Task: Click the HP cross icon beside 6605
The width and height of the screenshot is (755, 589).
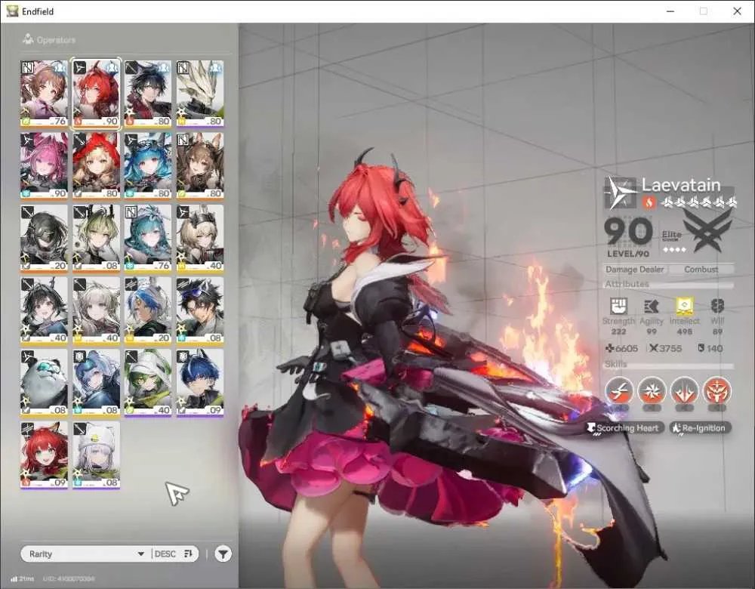Action: coord(609,348)
